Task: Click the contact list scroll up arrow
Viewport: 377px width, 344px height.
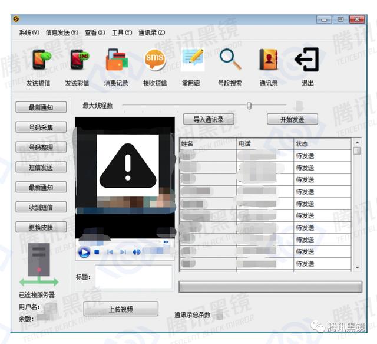Action: (358, 142)
